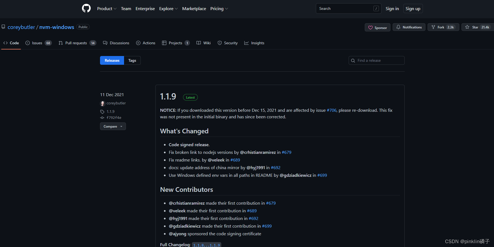Open #699 under New Contributors
Image resolution: width=494 pixels, height=247 pixels.
point(267,226)
